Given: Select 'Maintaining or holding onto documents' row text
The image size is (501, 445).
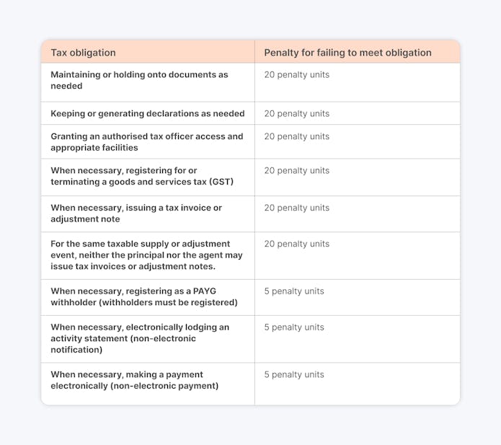Looking at the screenshot, I should pyautogui.click(x=139, y=80).
